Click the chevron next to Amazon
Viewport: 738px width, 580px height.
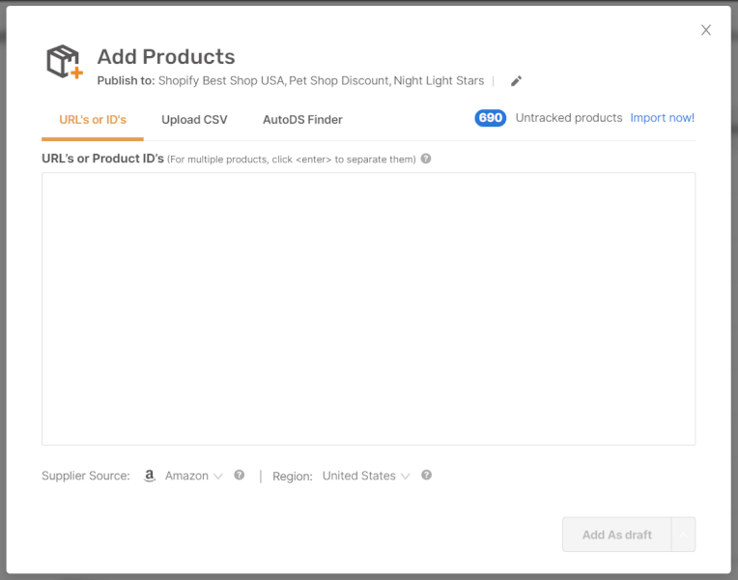pyautogui.click(x=218, y=477)
